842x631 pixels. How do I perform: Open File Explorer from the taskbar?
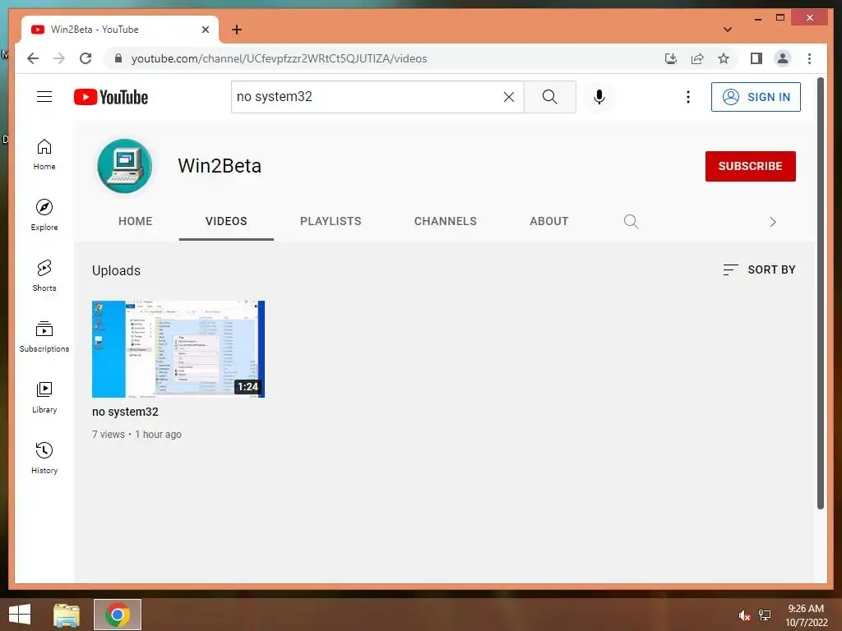point(67,615)
